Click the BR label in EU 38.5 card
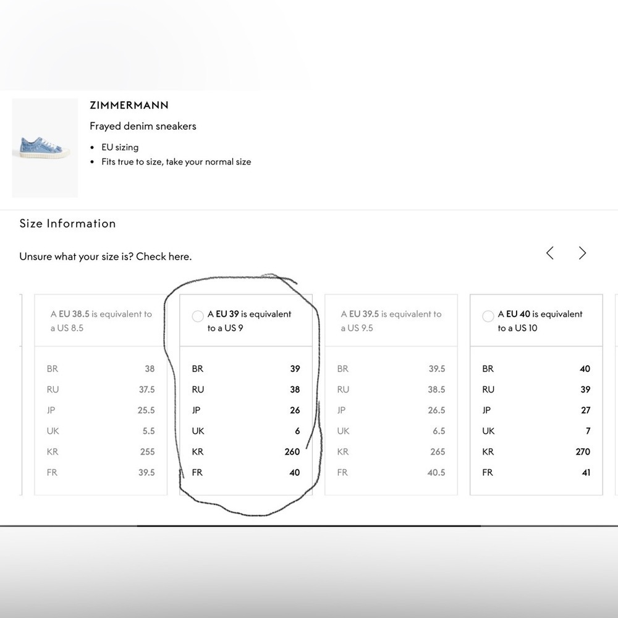Screen dimensions: 618x618 53,369
